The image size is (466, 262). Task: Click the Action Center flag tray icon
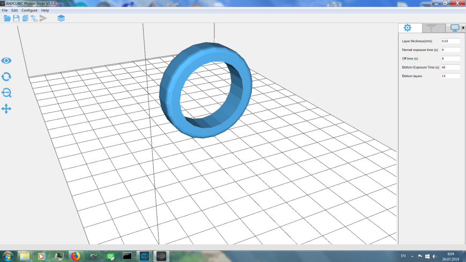point(420,256)
